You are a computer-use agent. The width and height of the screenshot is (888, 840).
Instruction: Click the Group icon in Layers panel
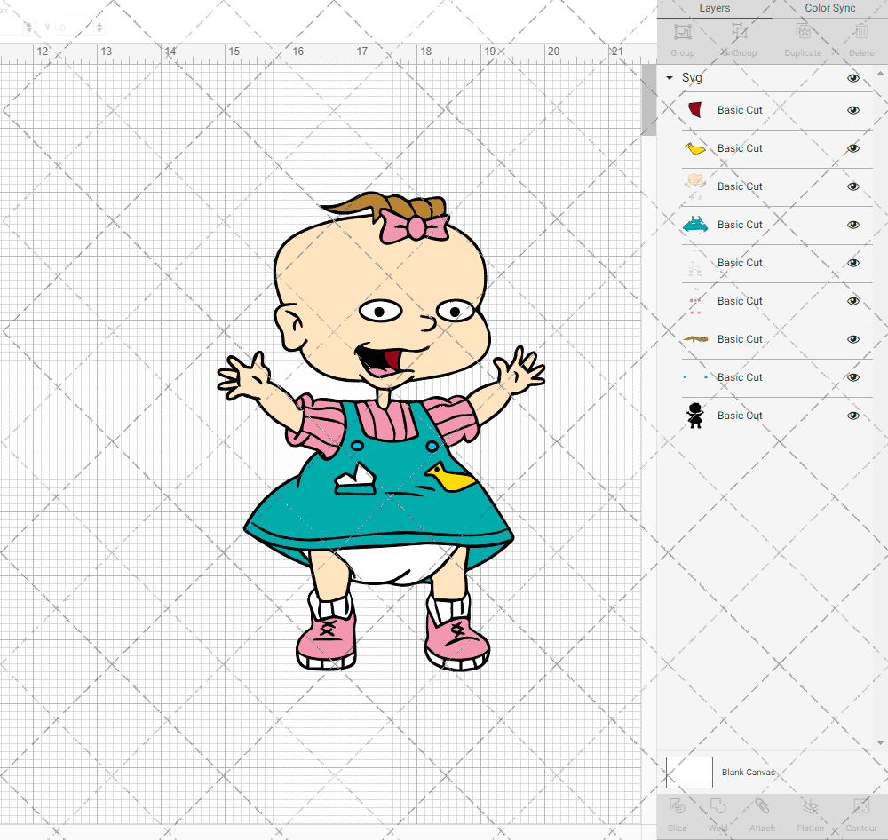click(x=682, y=32)
